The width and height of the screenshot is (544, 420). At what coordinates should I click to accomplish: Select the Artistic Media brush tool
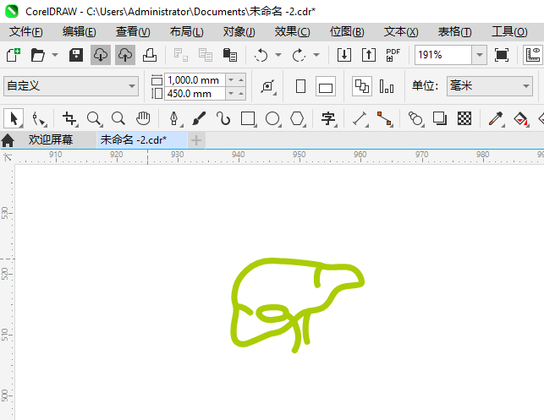tap(199, 118)
